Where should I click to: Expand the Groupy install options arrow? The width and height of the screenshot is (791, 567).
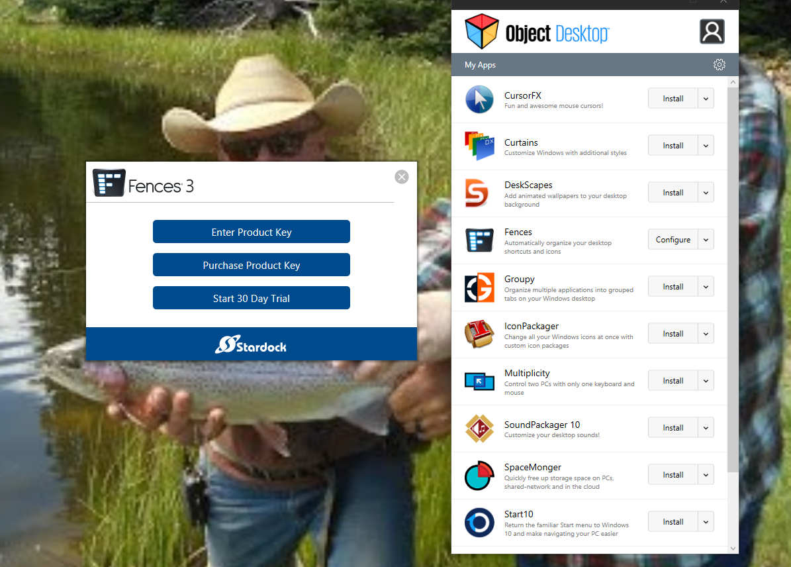point(706,286)
